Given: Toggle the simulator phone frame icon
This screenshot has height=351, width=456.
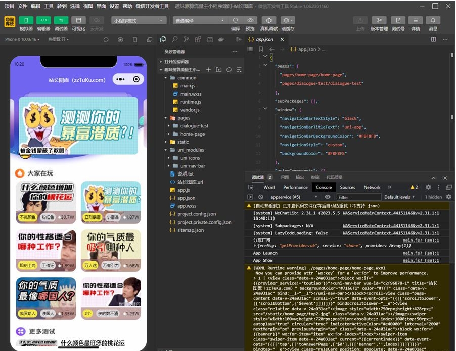Looking at the screenshot, I should [x=135, y=40].
